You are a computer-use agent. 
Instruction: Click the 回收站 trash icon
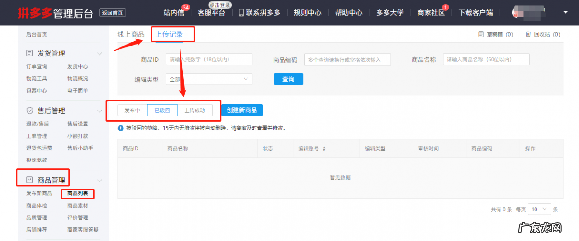pyautogui.click(x=528, y=34)
